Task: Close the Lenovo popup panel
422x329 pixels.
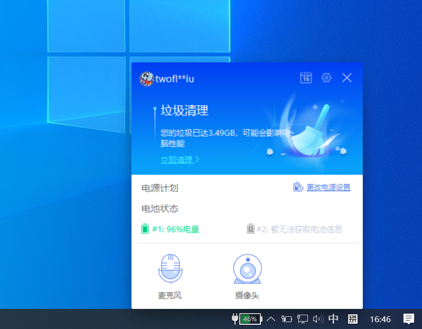Action: pos(347,78)
